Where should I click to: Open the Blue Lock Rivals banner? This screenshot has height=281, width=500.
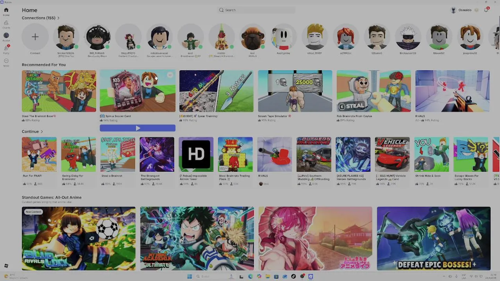(x=79, y=238)
